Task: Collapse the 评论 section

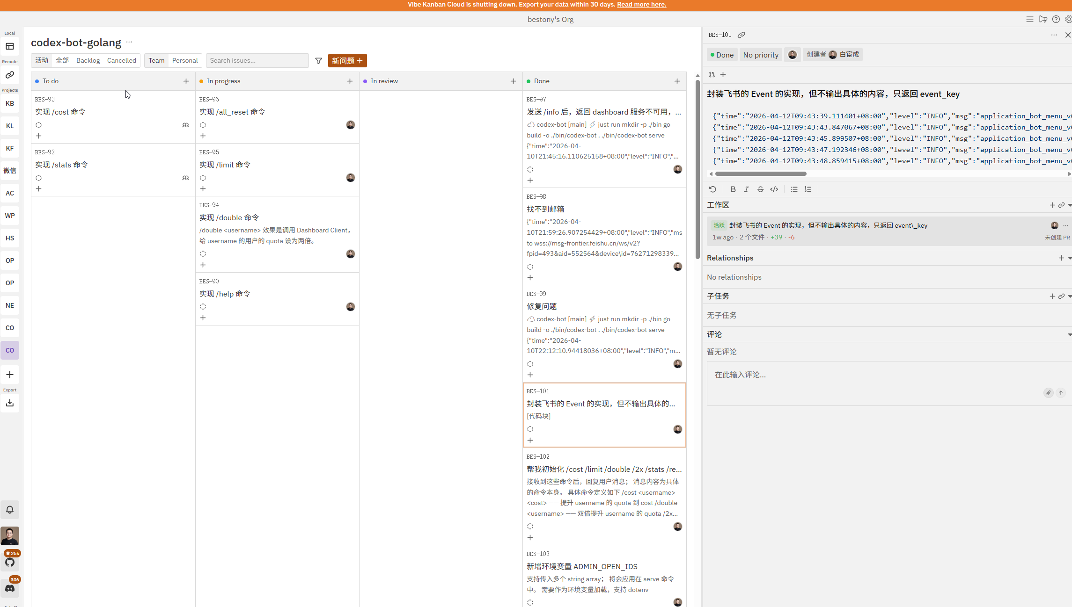Action: pos(1069,334)
